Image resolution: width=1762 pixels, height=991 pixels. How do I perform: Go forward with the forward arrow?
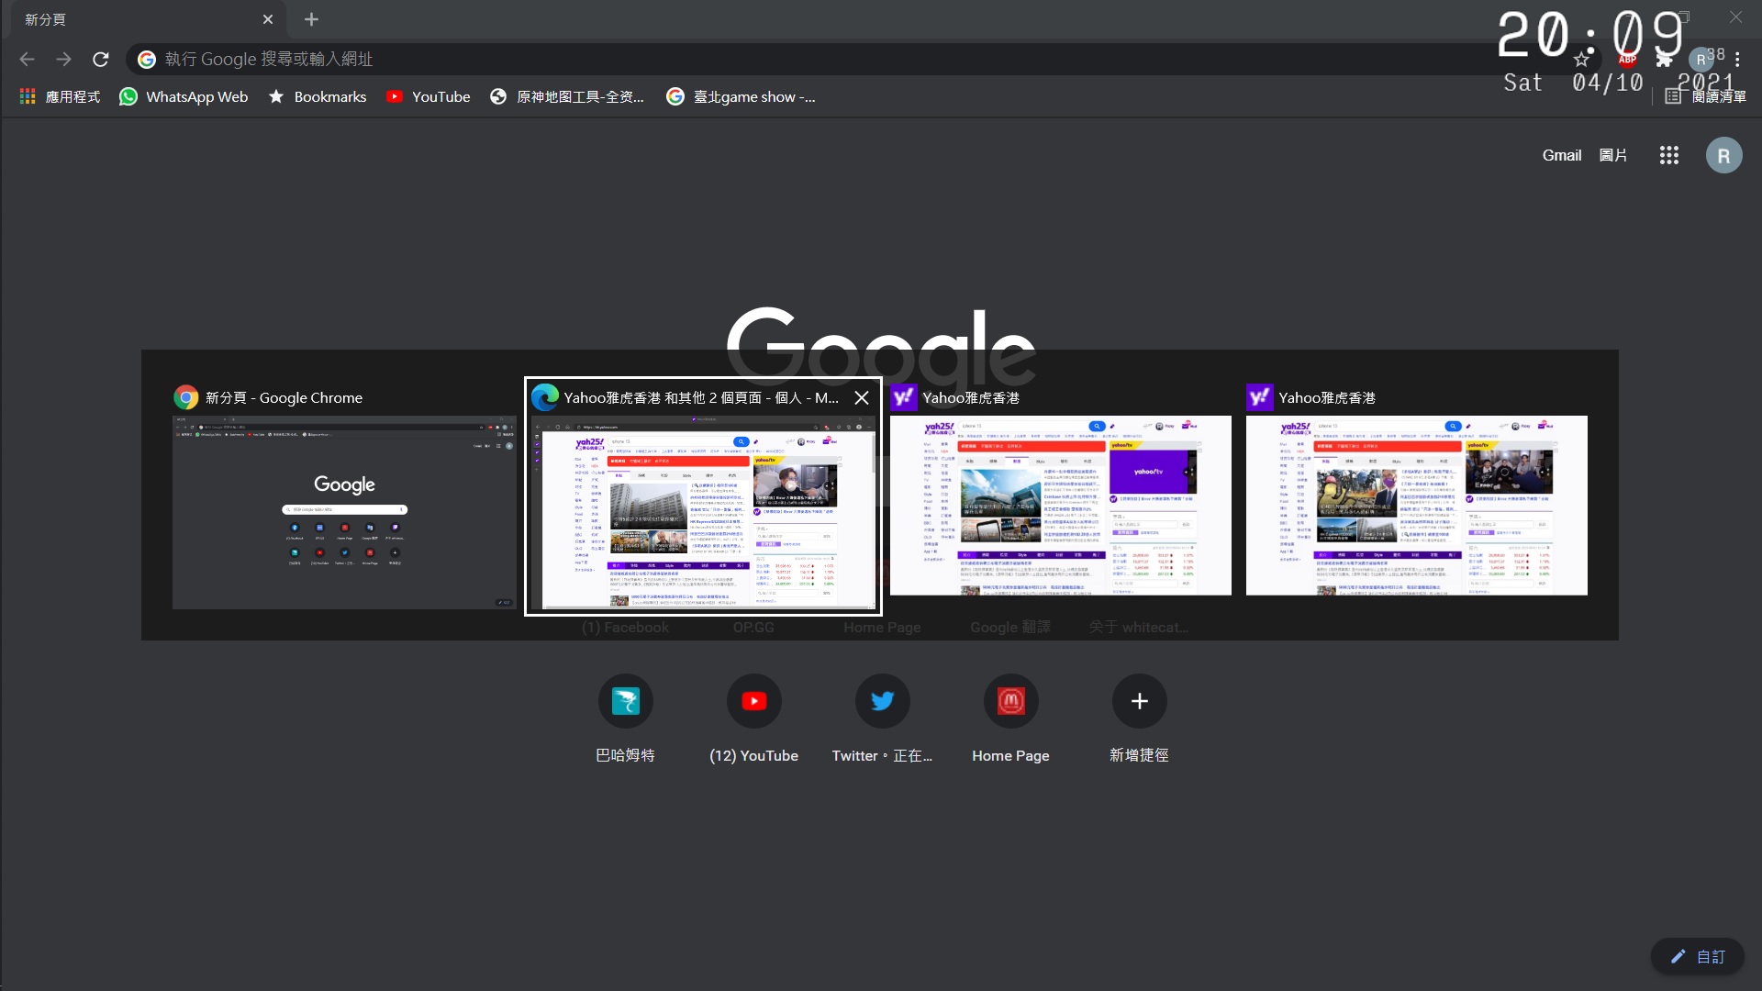[x=63, y=59]
